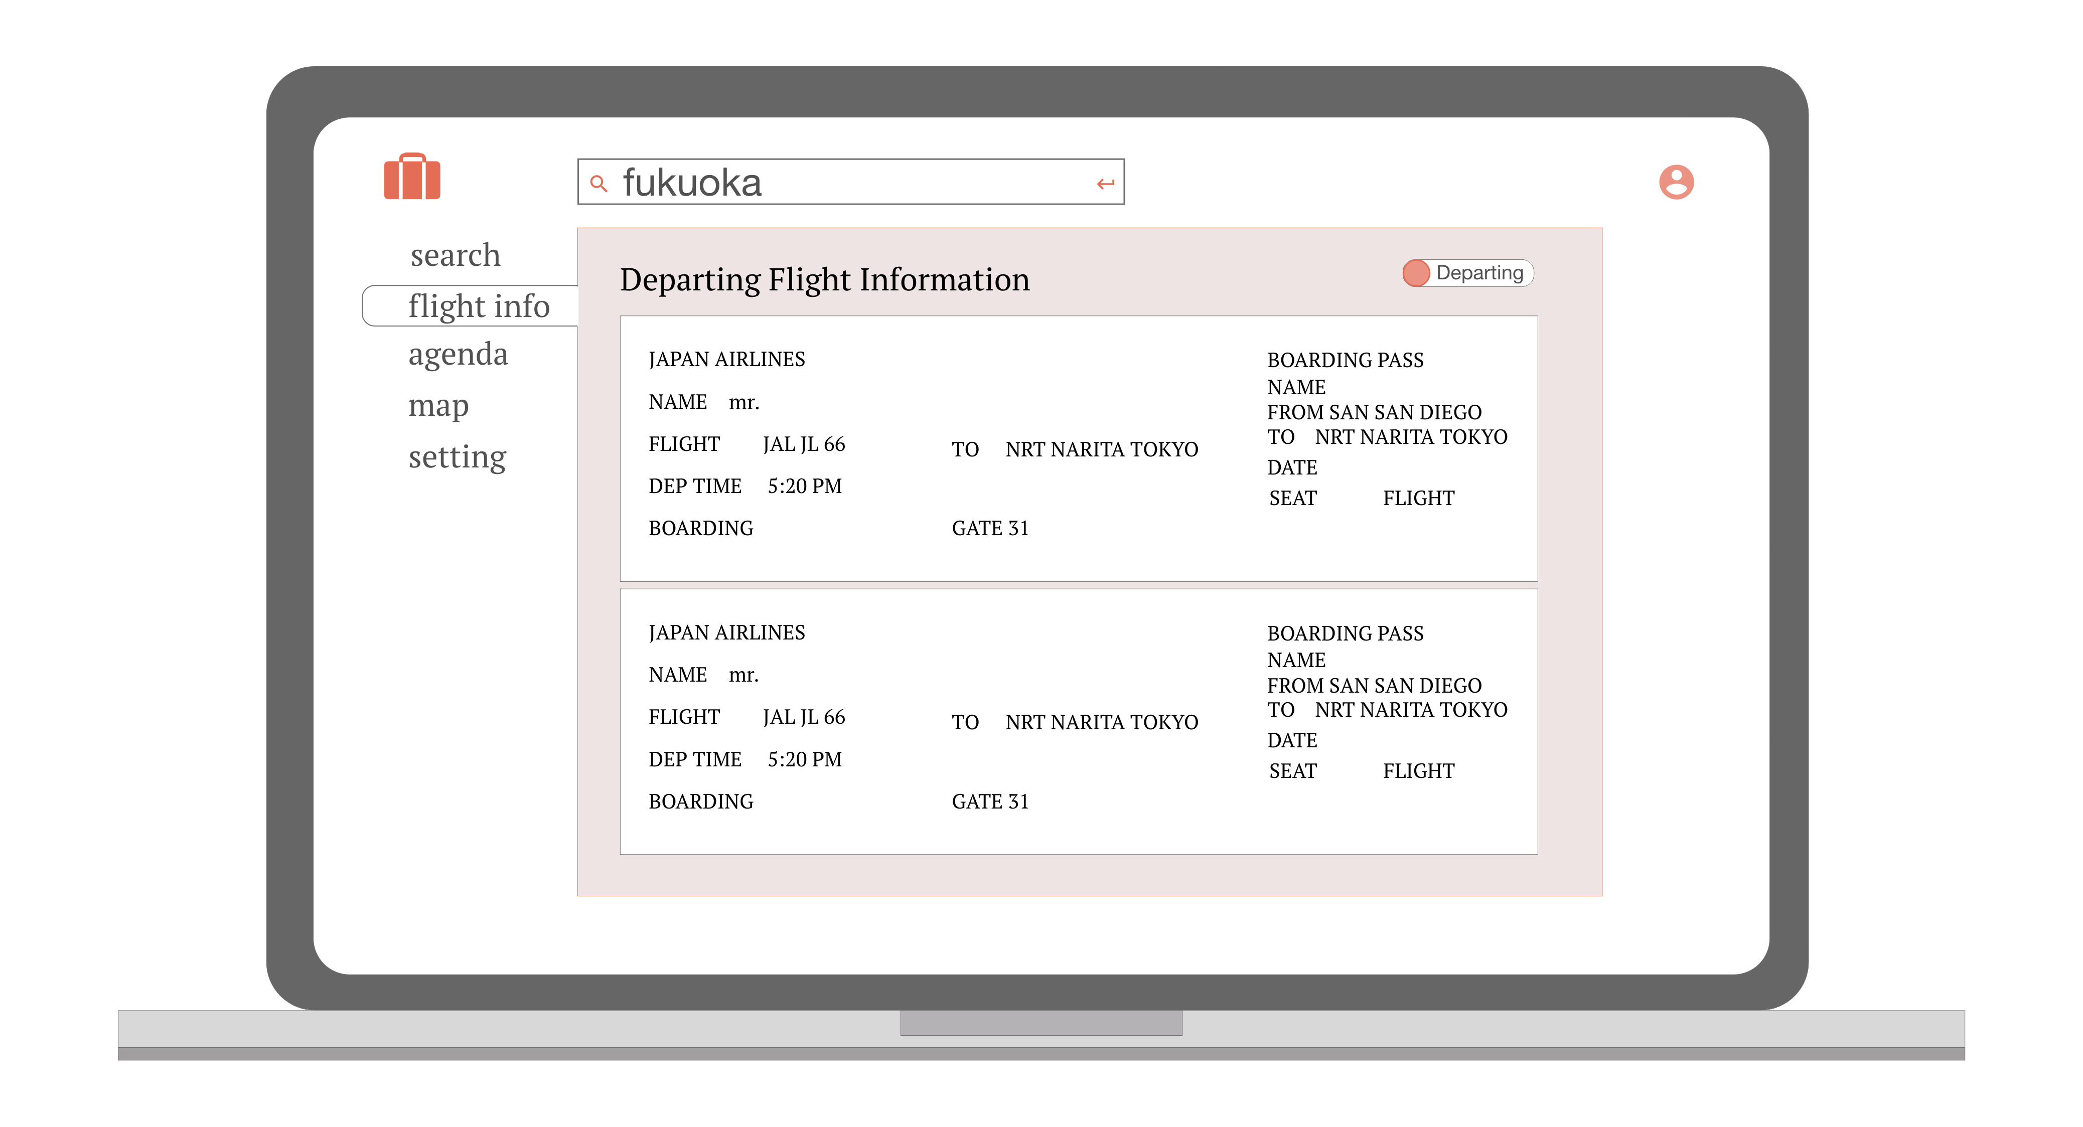Click FROM SAN SAN DIEGO in first card
Image resolution: width=2083 pixels, height=1127 pixels.
tap(1375, 412)
